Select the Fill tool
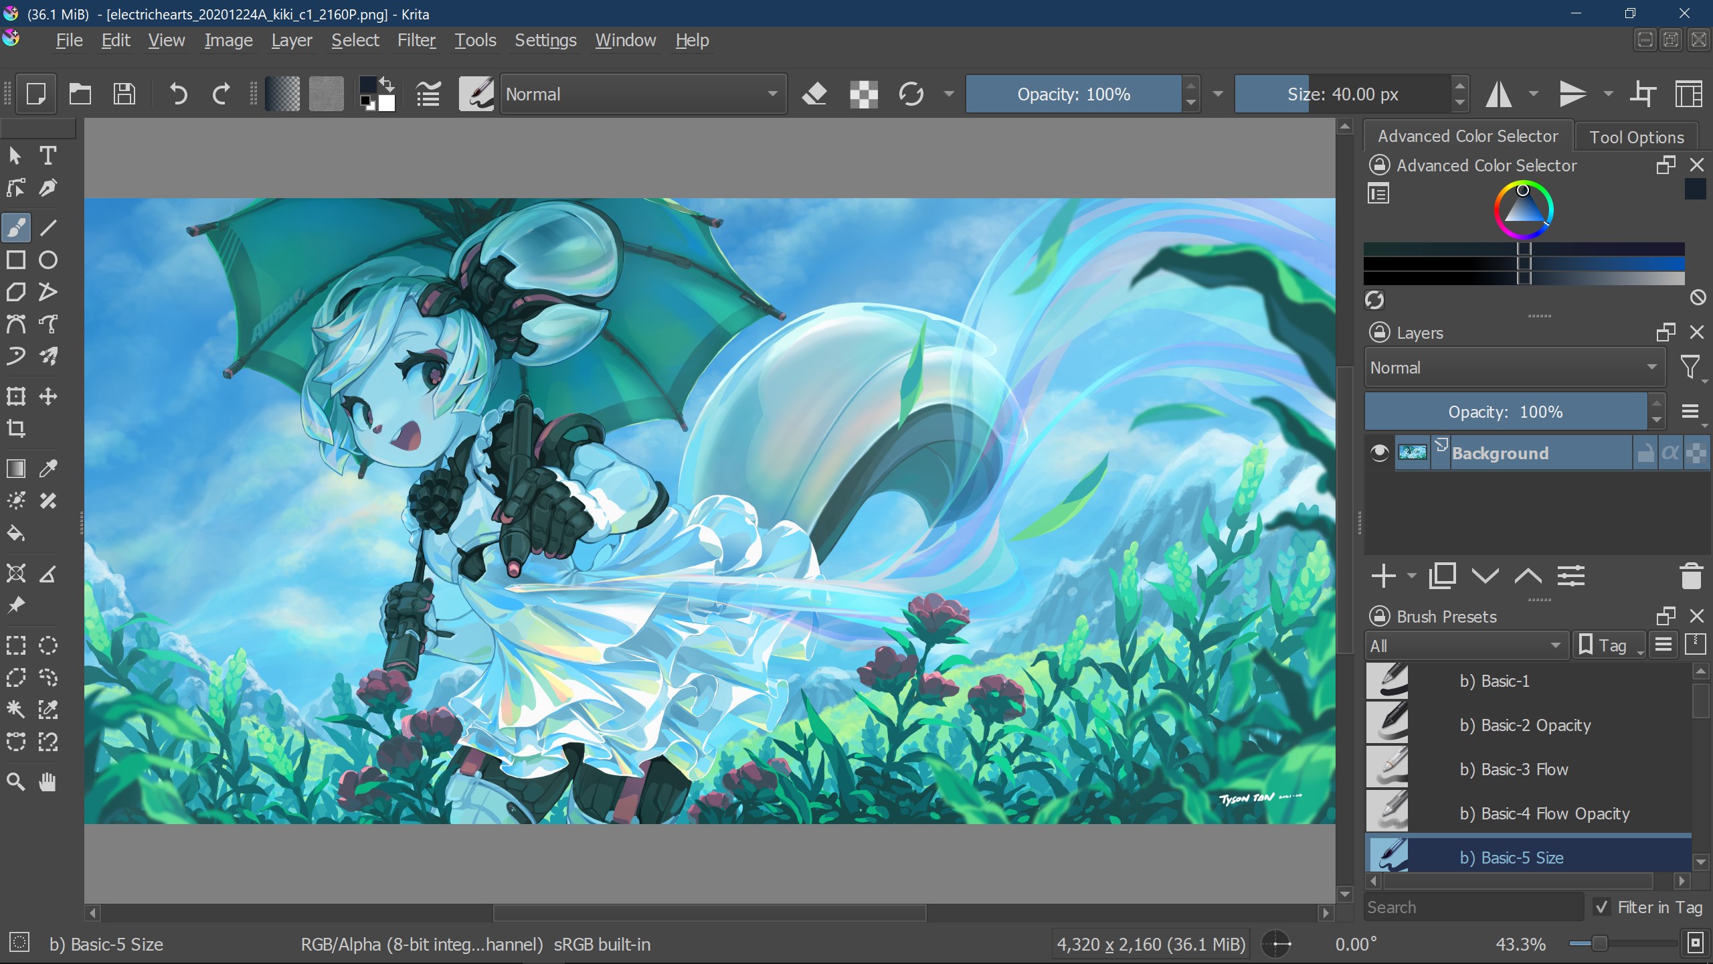 16,533
